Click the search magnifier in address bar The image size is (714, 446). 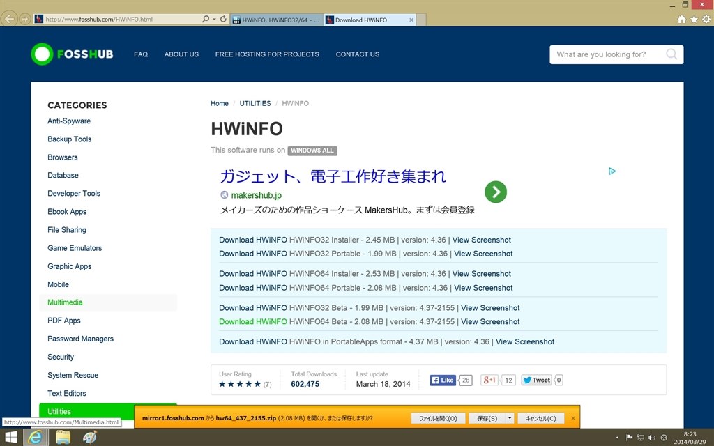click(206, 19)
